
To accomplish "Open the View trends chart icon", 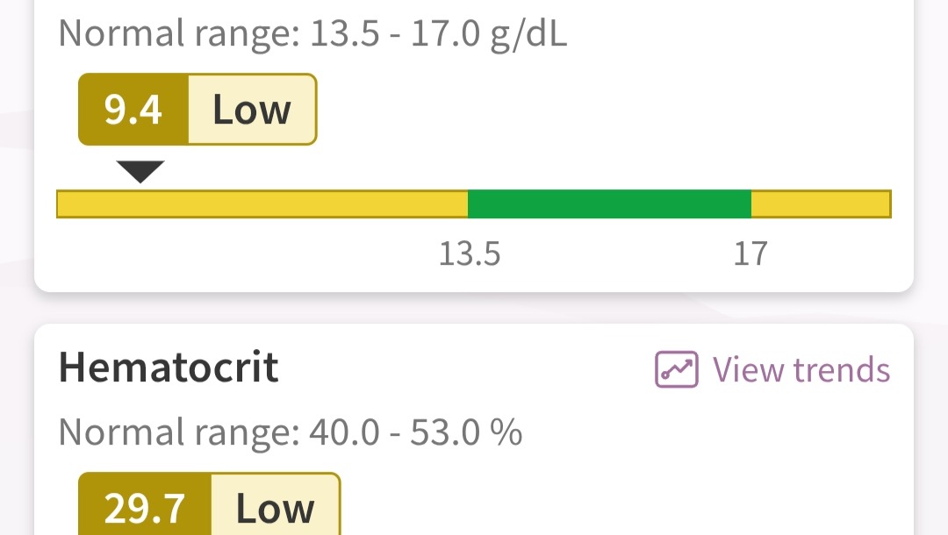I will pos(677,369).
